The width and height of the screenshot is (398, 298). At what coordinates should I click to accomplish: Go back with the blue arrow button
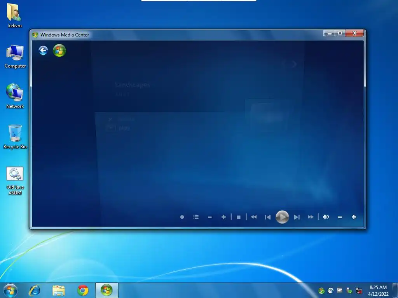pos(43,50)
